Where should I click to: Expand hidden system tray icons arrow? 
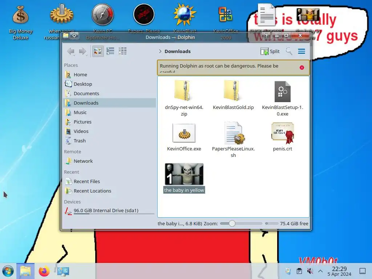coord(320,271)
